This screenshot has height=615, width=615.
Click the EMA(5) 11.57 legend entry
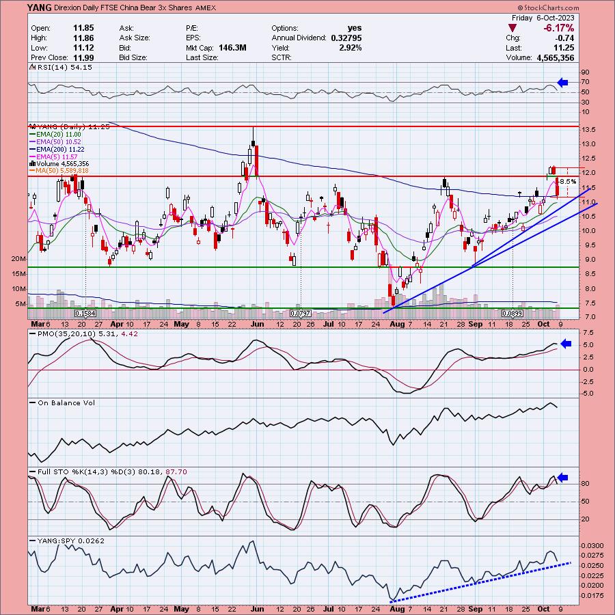point(54,157)
